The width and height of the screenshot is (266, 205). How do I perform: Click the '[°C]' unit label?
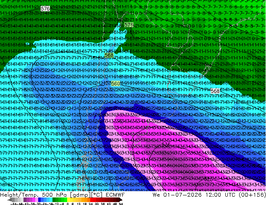click(96, 195)
